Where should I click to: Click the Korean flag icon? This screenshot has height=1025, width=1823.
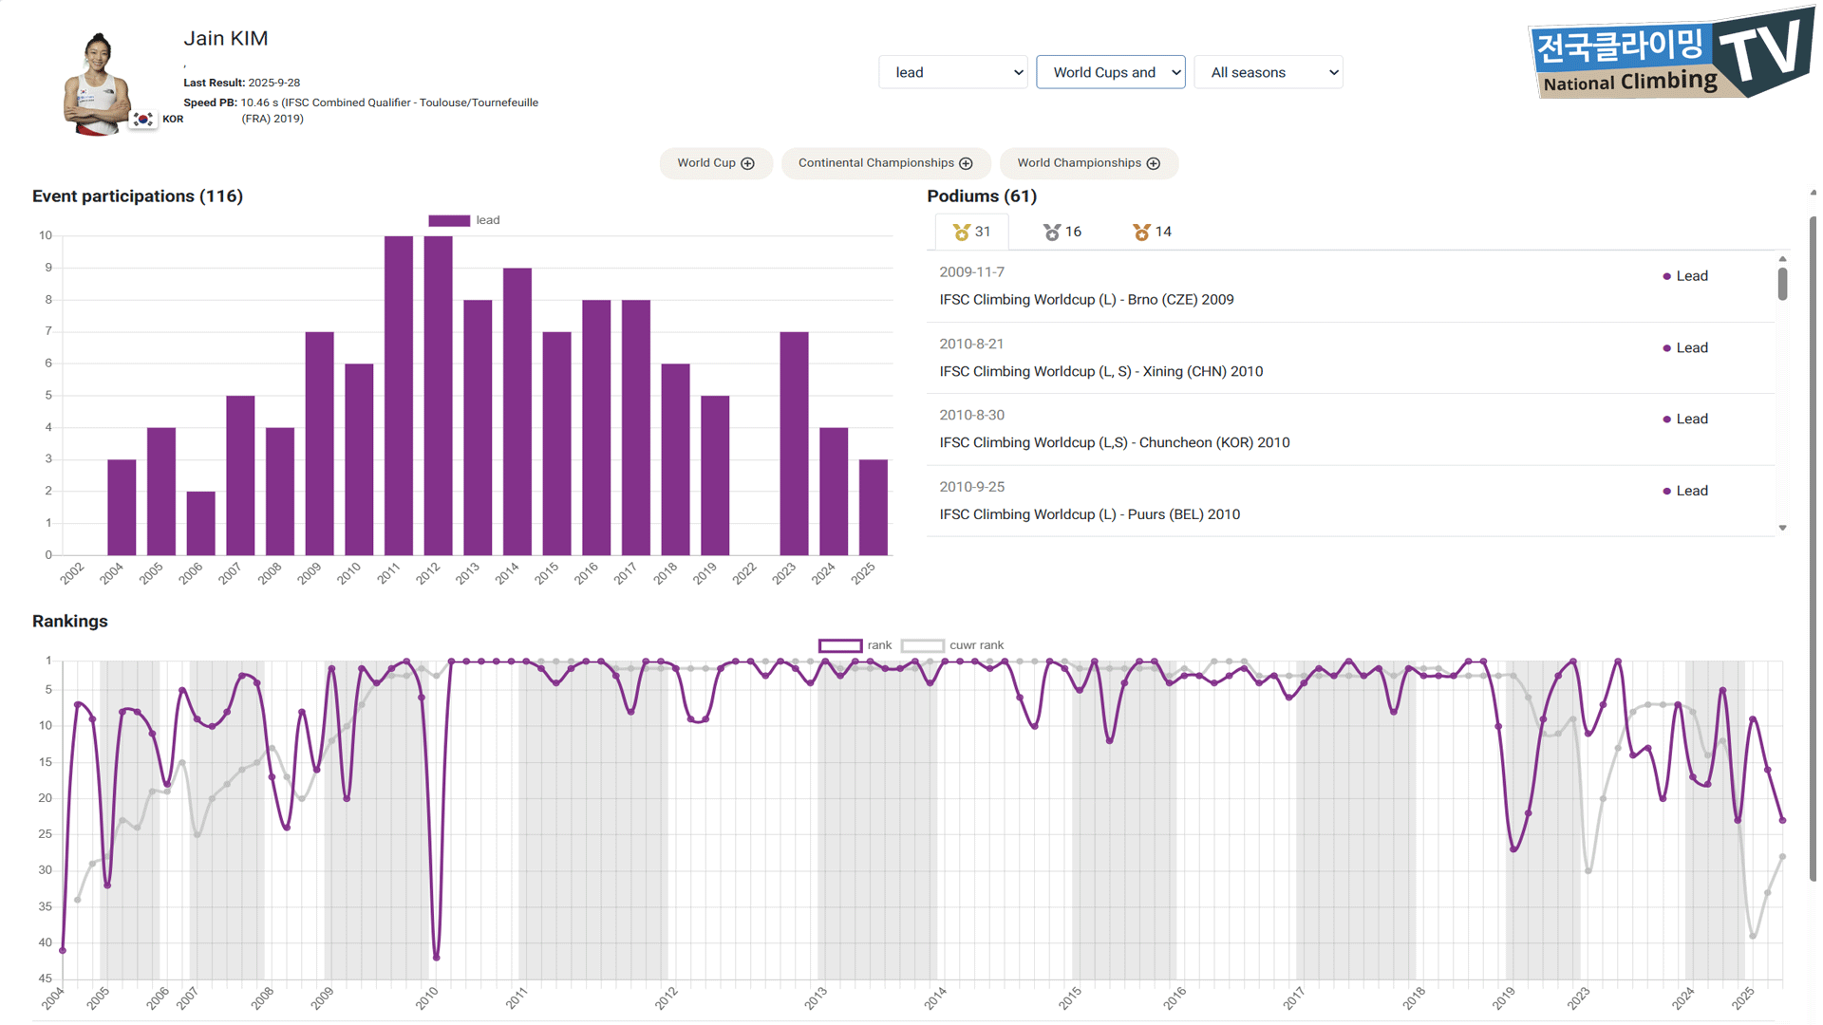pyautogui.click(x=142, y=120)
